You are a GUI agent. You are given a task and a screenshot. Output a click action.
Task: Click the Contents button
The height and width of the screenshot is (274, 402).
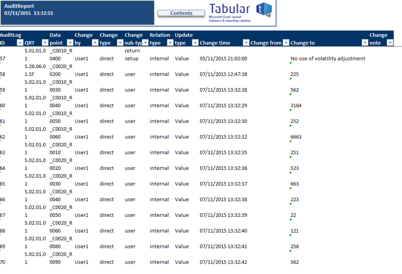click(x=181, y=12)
